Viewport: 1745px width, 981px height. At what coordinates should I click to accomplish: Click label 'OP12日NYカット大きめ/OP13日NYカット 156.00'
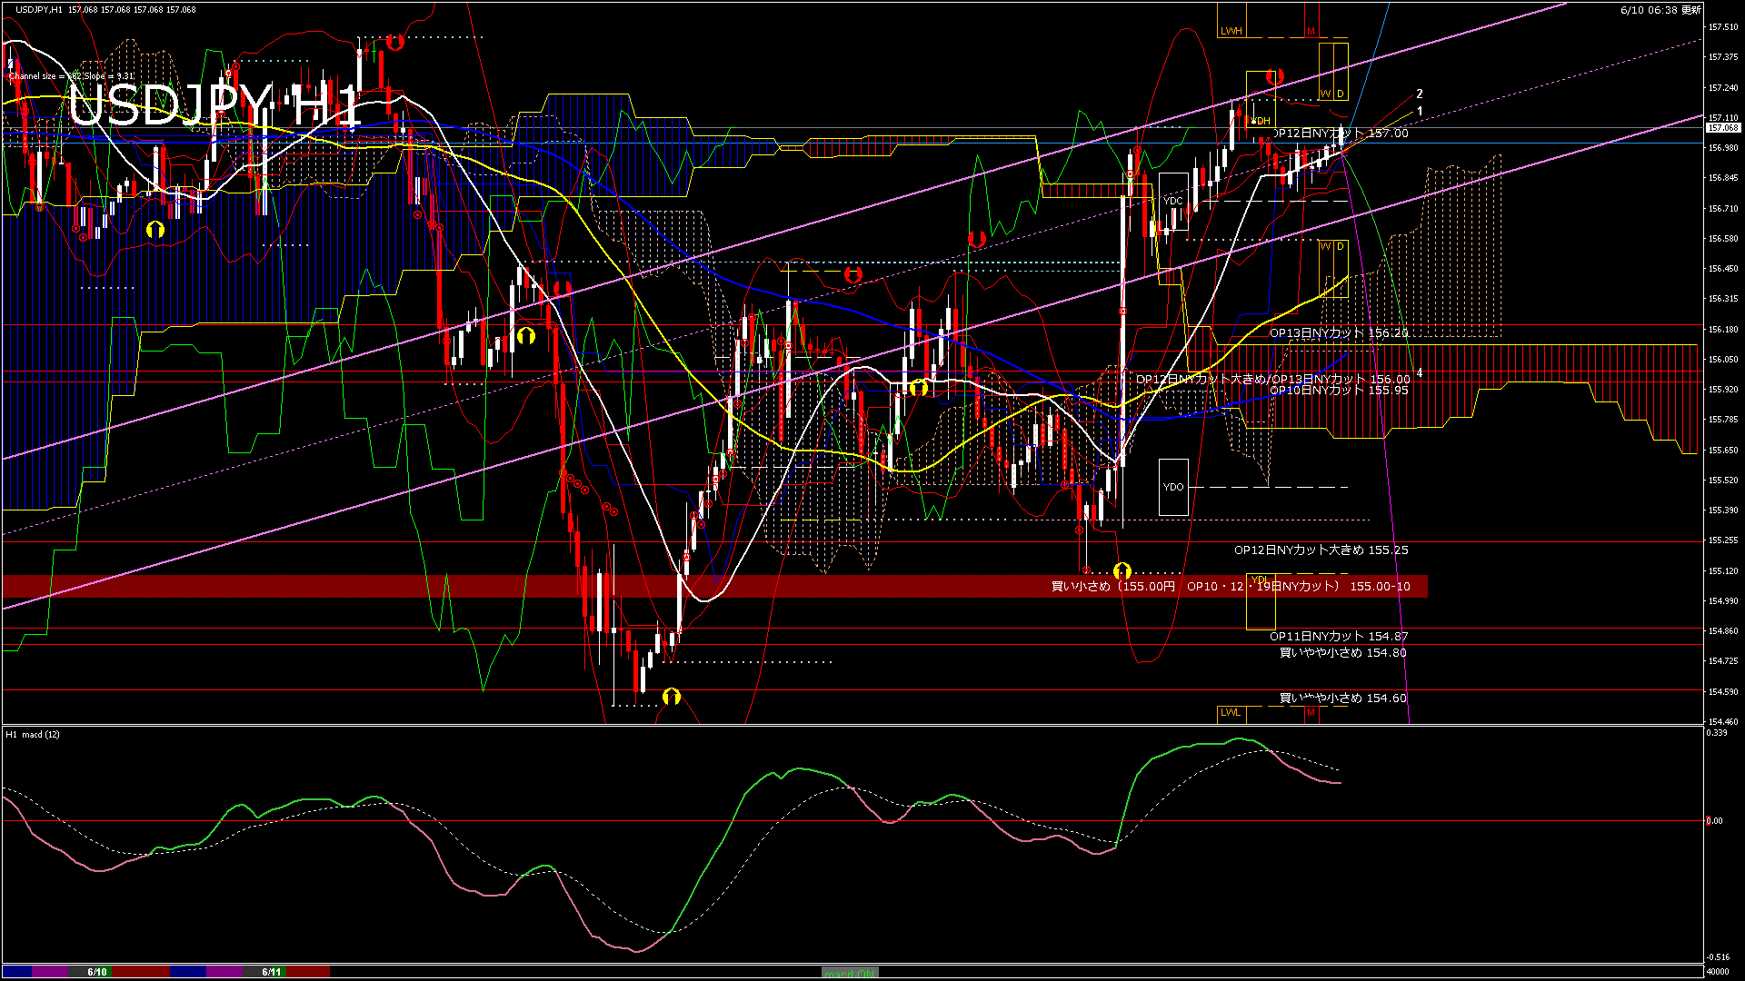pos(1273,379)
